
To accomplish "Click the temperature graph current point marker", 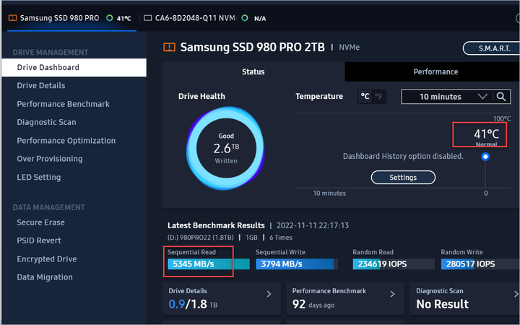I will (x=485, y=157).
